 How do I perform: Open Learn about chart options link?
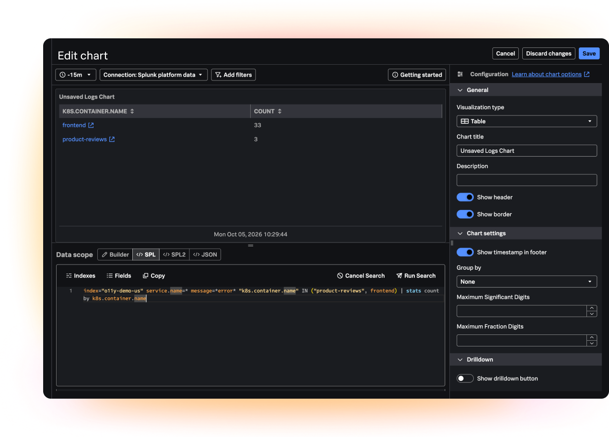tap(550, 74)
